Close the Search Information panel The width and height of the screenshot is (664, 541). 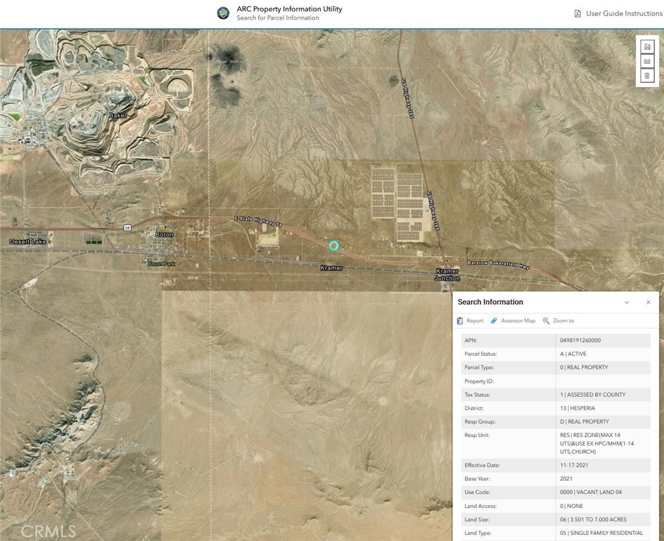click(x=648, y=302)
